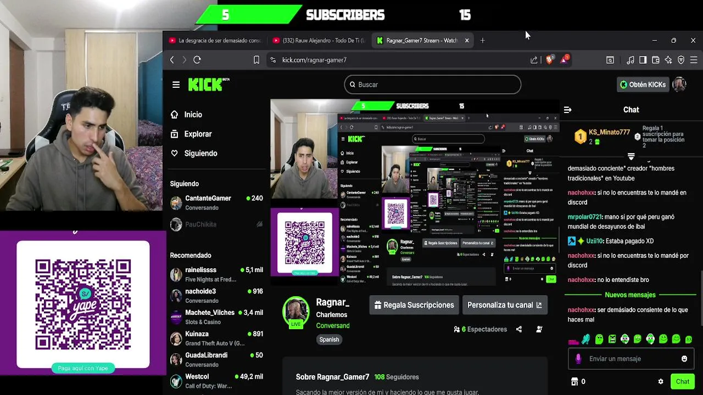Open Kuinaza recommended channel
The height and width of the screenshot is (395, 703).
(x=216, y=338)
